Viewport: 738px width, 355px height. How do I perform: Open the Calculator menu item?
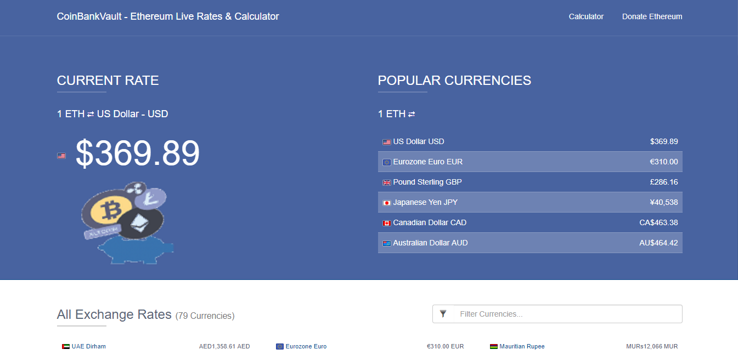pyautogui.click(x=586, y=16)
